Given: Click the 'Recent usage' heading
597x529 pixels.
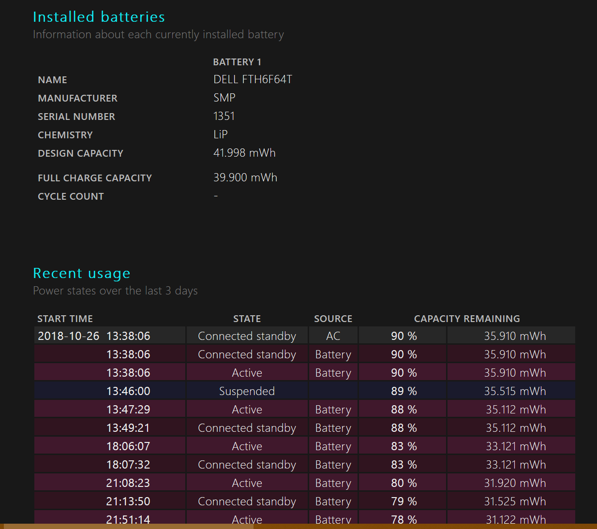Looking at the screenshot, I should click(x=81, y=274).
